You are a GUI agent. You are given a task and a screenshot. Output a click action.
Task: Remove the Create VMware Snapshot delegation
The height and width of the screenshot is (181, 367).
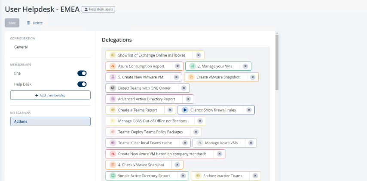253,77
